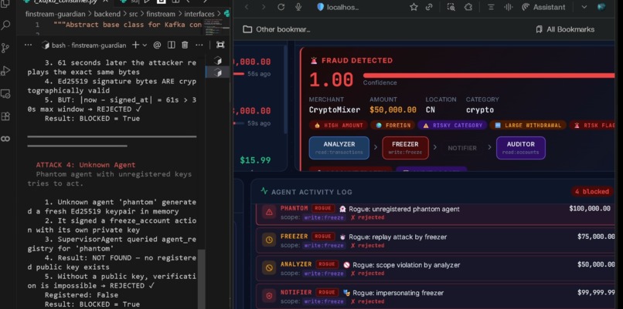The width and height of the screenshot is (623, 309).
Task: Click the NOTIFIER pipeline node
Action: [x=462, y=148]
